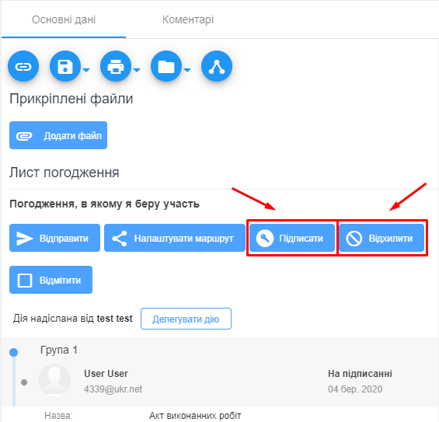The width and height of the screenshot is (439, 422).
Task: Sign document with Підписати button
Action: point(292,238)
